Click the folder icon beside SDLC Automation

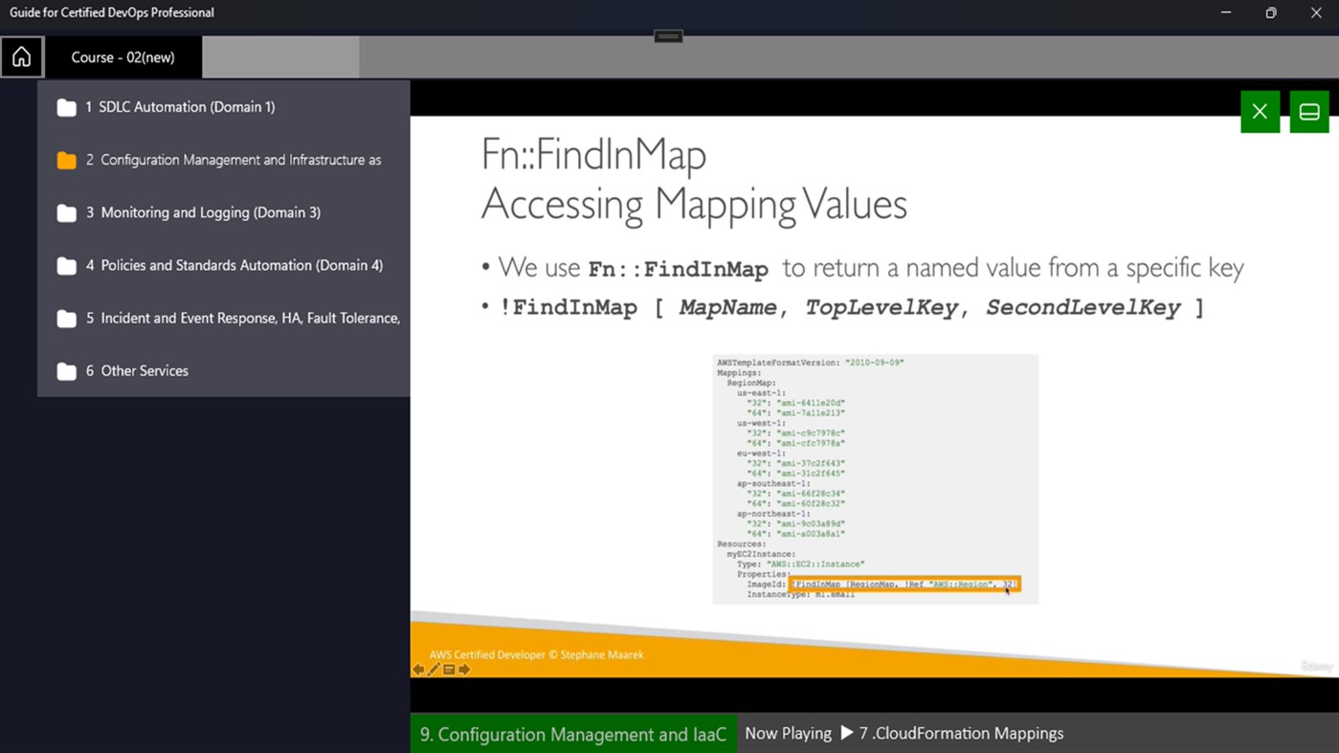pos(66,107)
